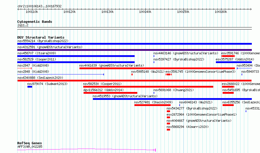Click the DGV Structural Variants track header

[x=41, y=37]
